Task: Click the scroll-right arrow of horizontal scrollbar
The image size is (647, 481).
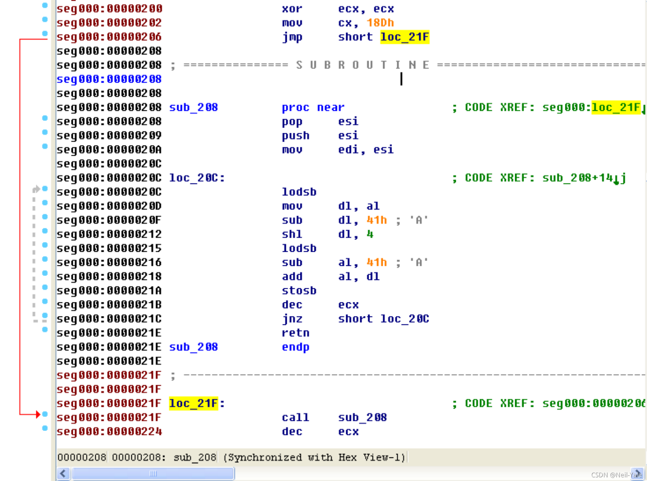Action: (x=637, y=473)
